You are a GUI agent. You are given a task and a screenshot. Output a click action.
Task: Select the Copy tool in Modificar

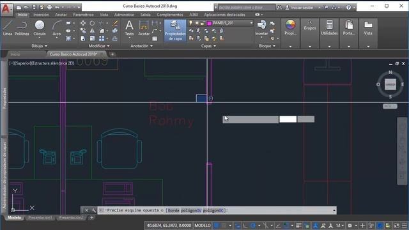[x=83, y=31]
